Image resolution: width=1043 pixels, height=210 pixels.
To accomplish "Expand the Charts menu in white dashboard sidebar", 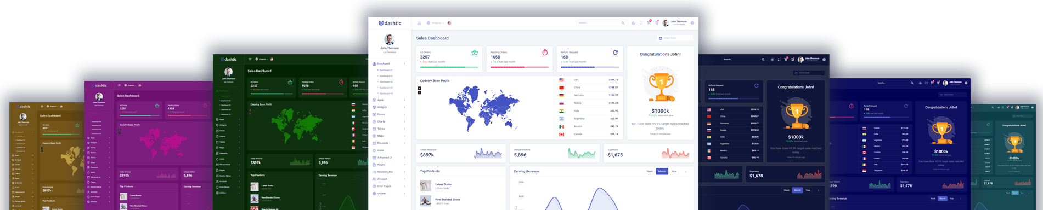I will 389,121.
